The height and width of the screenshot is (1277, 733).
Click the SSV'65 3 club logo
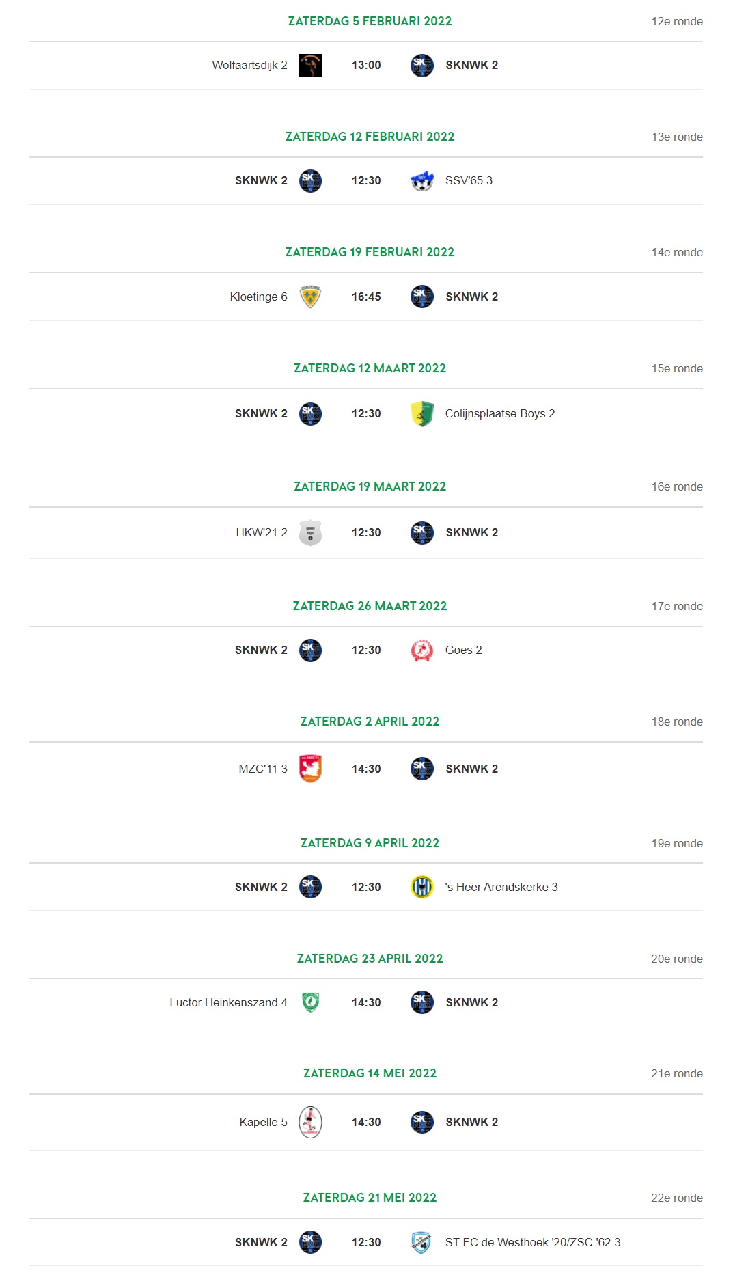click(422, 181)
